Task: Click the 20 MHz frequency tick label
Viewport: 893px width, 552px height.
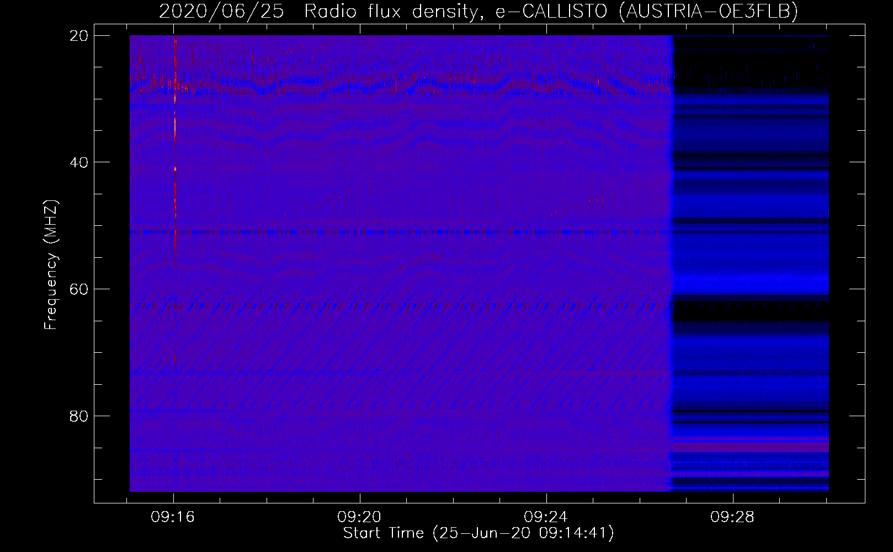Action: 79,36
